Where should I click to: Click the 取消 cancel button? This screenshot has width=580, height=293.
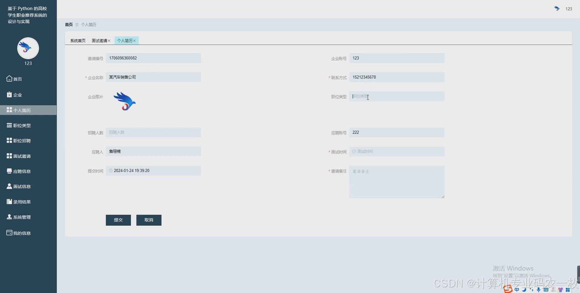(x=149, y=220)
